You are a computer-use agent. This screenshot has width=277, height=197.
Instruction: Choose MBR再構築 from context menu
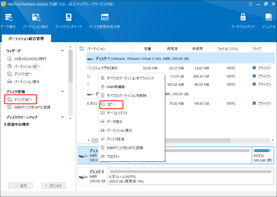131,87
